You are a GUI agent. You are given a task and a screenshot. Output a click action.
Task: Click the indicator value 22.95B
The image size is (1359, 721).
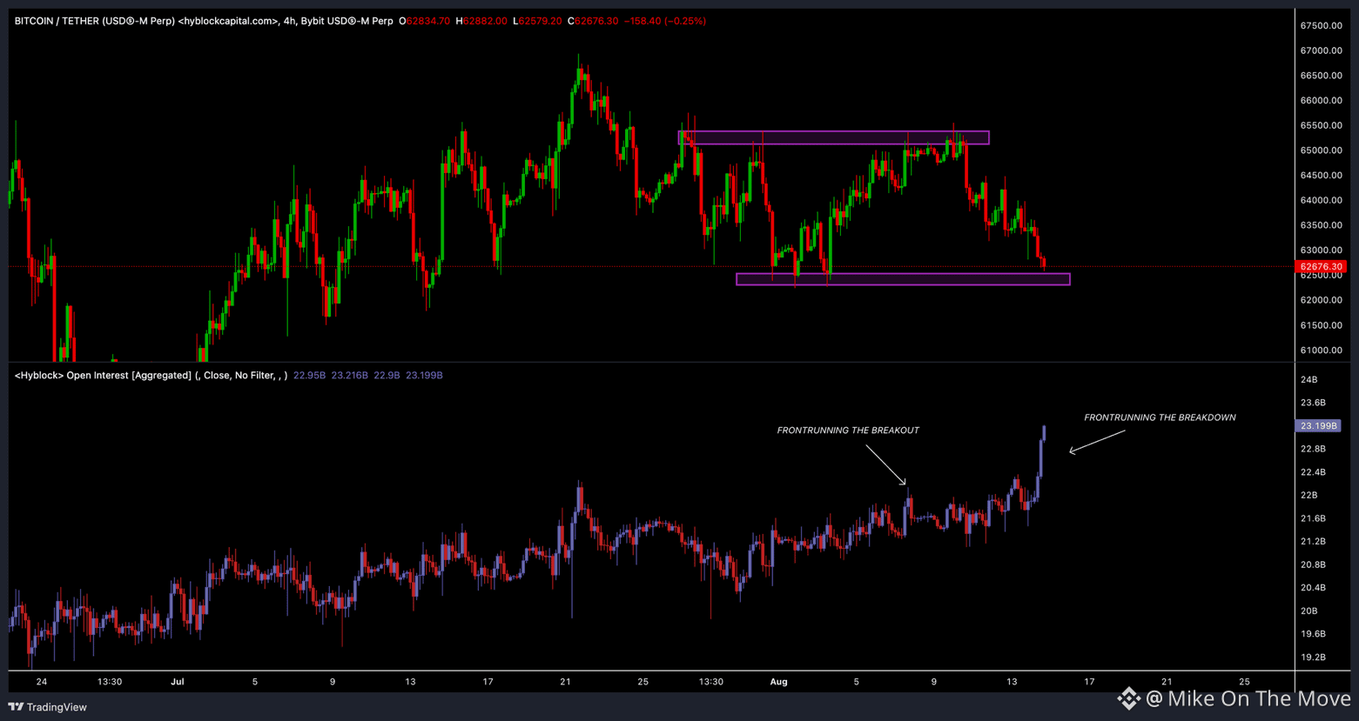coord(309,376)
